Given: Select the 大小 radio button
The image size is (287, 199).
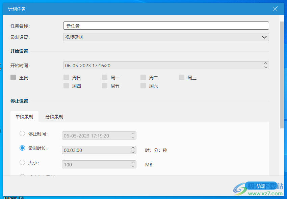Looking at the screenshot, I should pos(22,162).
